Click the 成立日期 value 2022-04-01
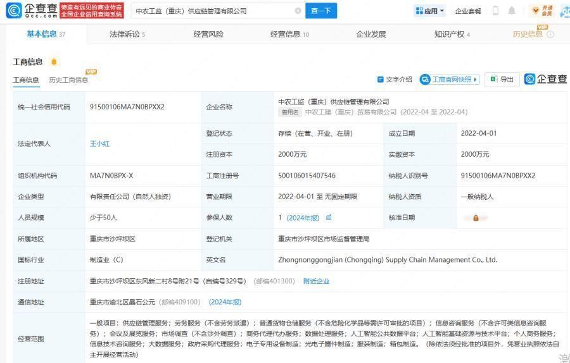 [478, 133]
